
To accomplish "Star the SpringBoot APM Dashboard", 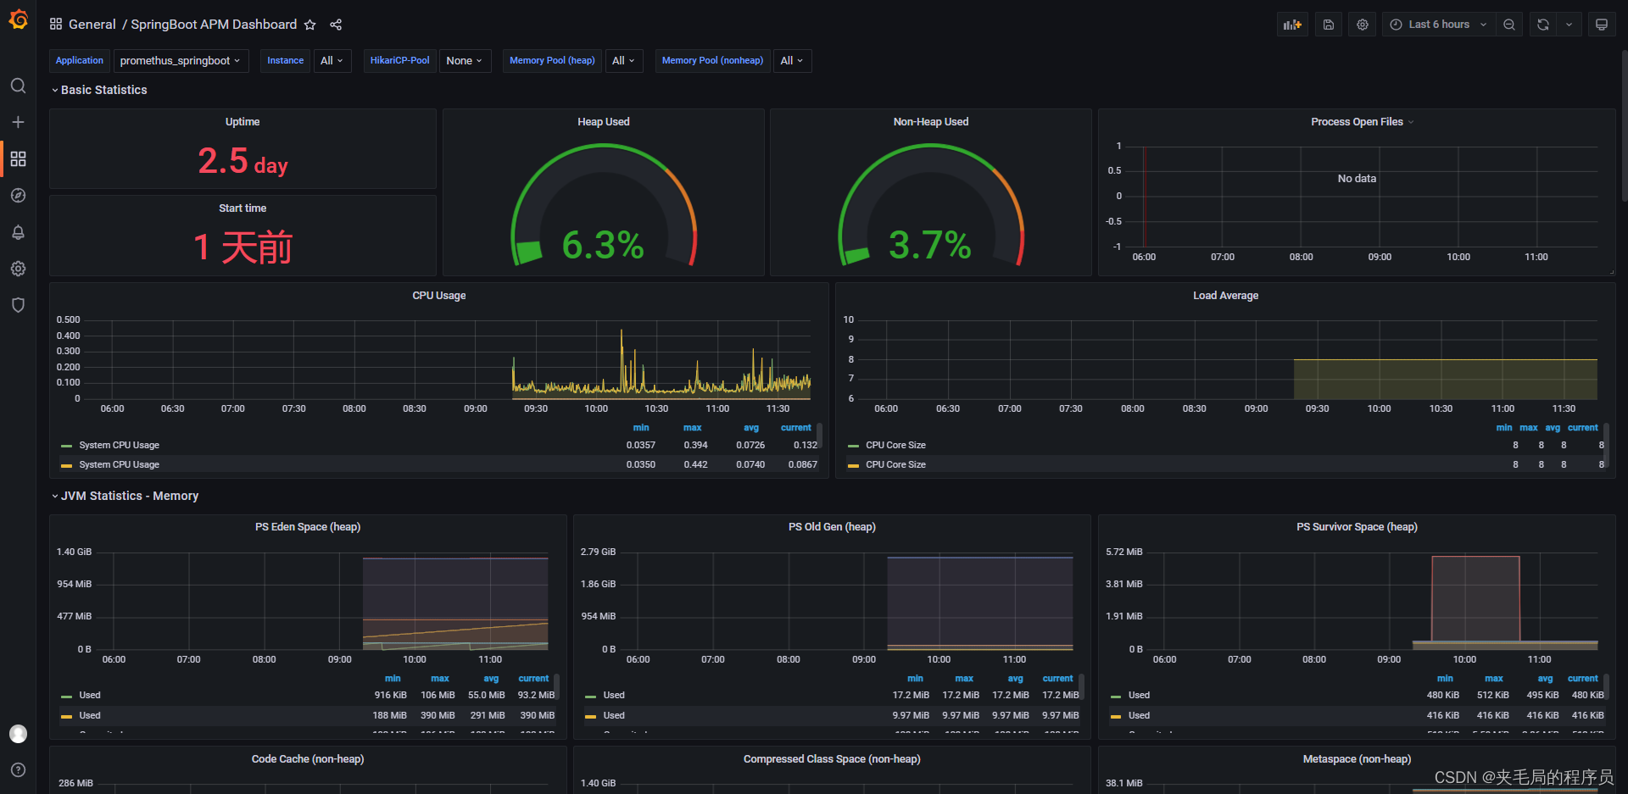I will [x=310, y=25].
